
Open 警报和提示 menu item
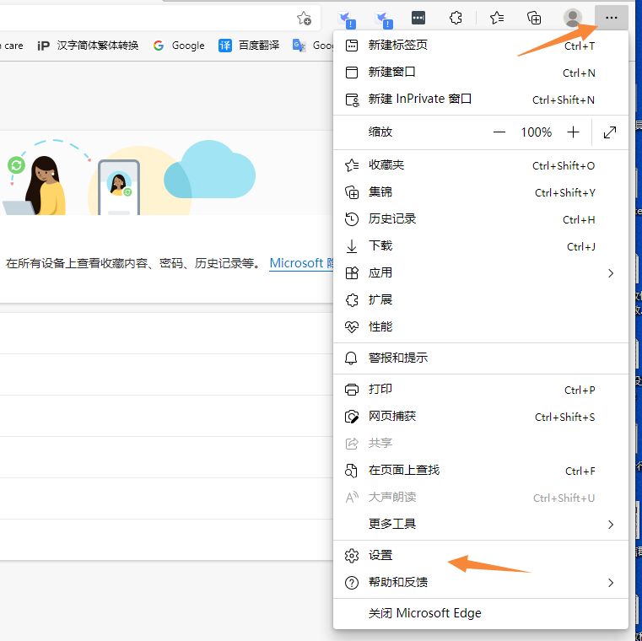point(481,358)
